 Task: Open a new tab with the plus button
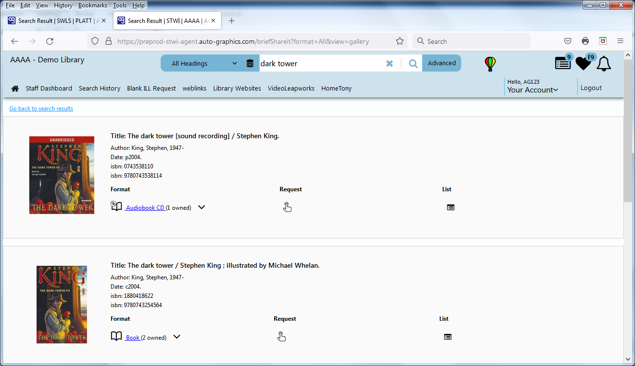pos(232,21)
